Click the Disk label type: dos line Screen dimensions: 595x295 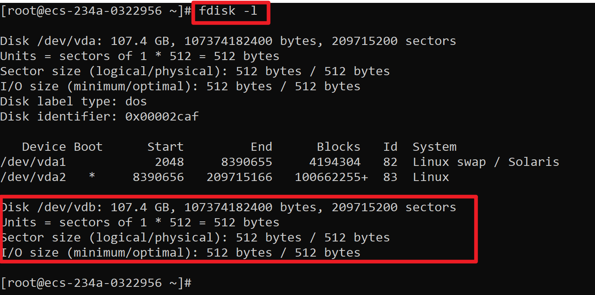click(x=73, y=102)
